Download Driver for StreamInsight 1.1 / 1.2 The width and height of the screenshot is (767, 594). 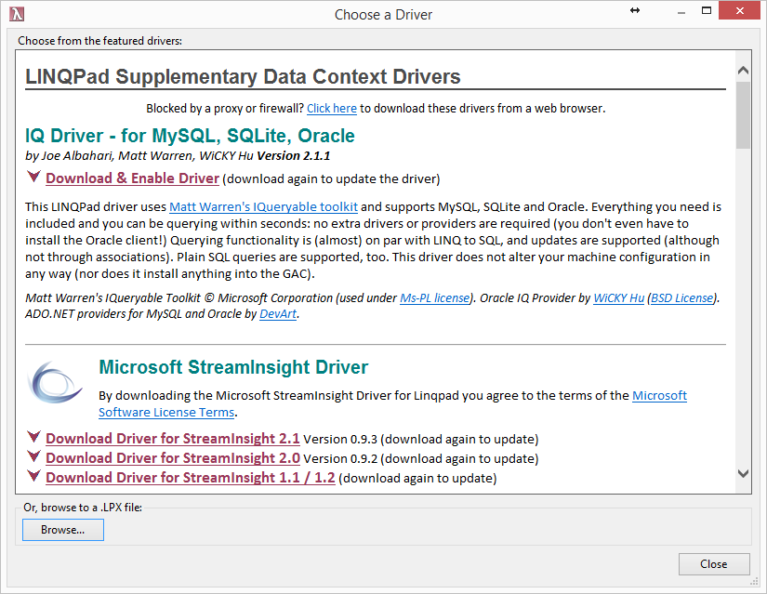tap(191, 478)
